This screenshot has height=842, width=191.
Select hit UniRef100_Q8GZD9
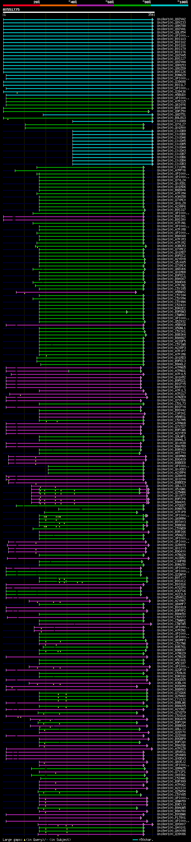click(171, 68)
